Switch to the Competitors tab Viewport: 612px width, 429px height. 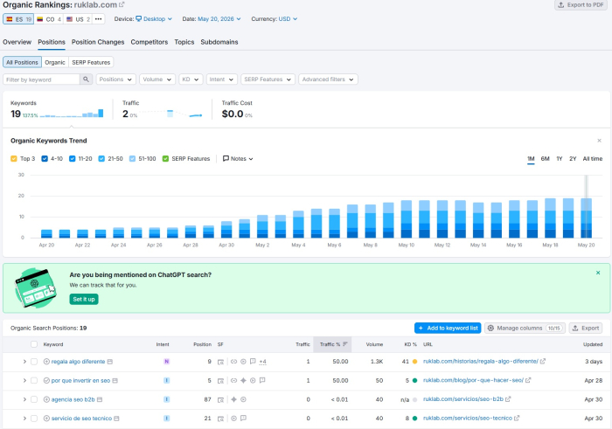[x=150, y=42]
